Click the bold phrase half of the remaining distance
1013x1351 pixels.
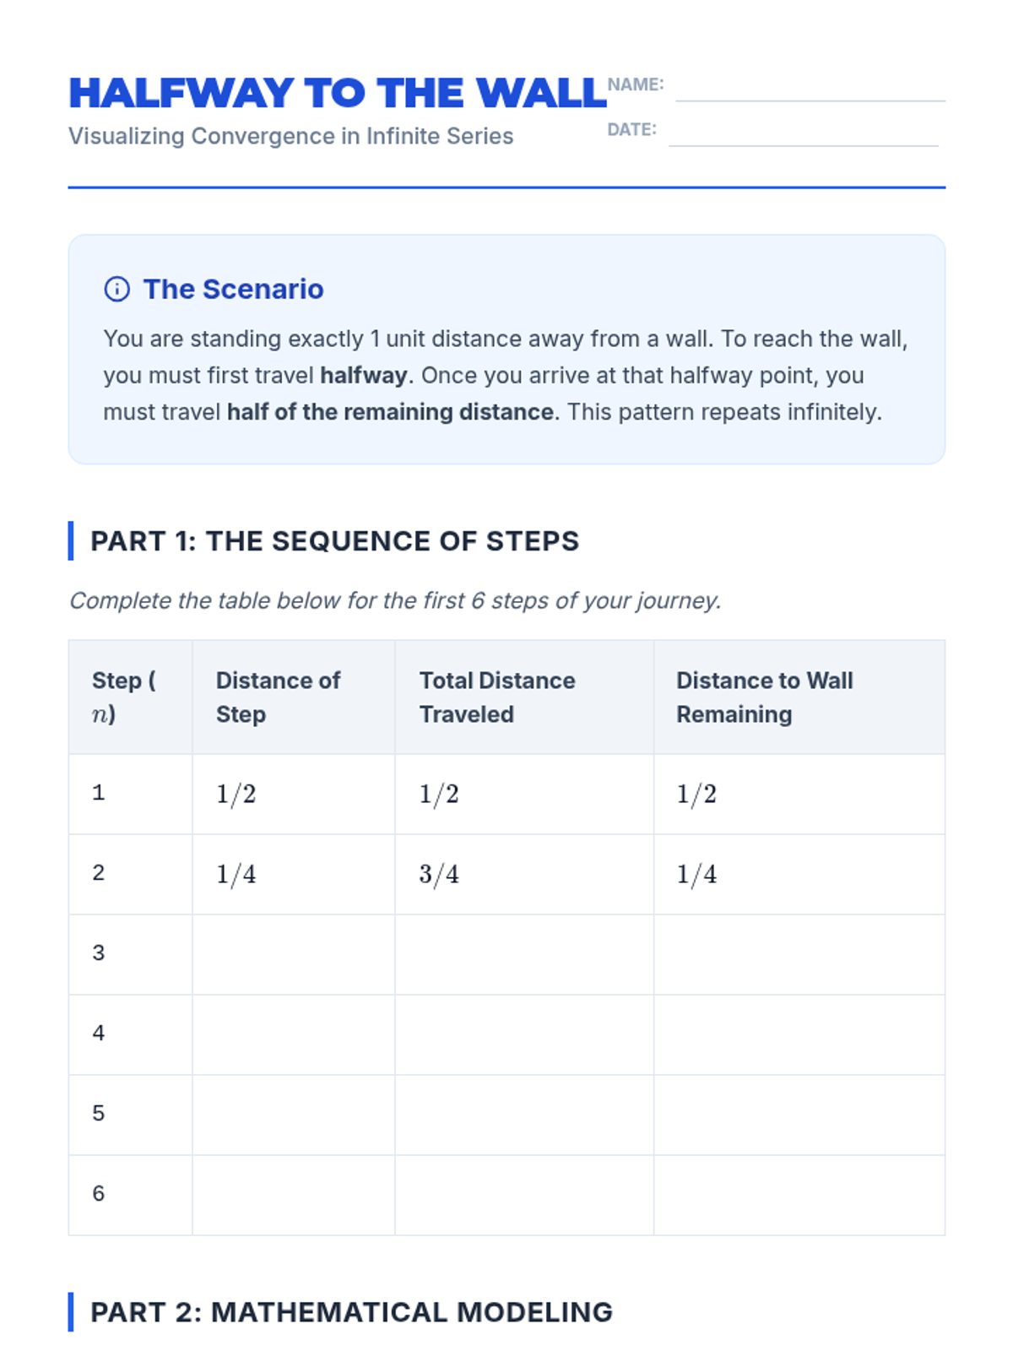tap(390, 412)
